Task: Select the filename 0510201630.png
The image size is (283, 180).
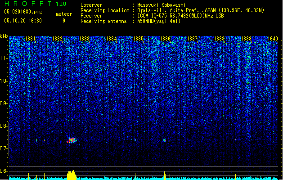Action: click(23, 12)
